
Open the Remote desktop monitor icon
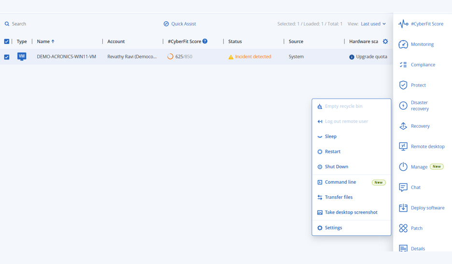(403, 147)
